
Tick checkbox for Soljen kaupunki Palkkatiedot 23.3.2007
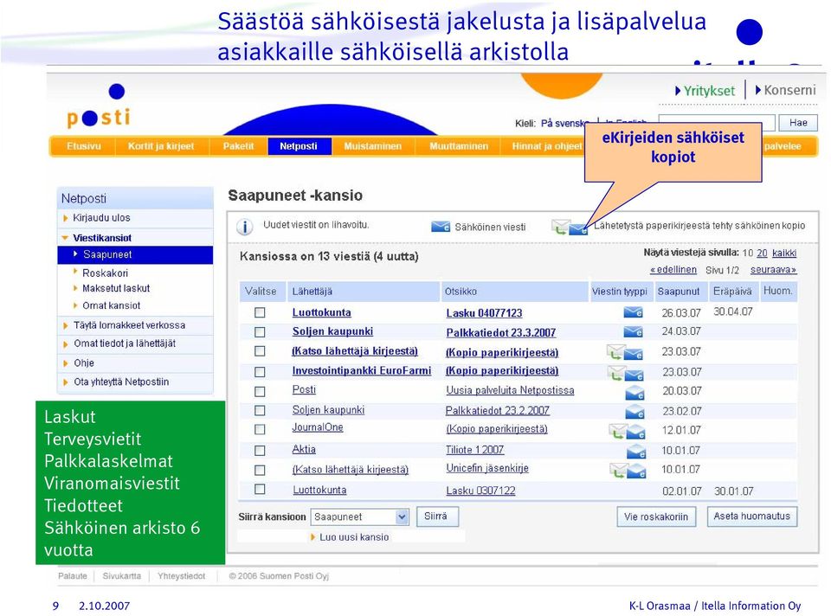click(x=260, y=332)
